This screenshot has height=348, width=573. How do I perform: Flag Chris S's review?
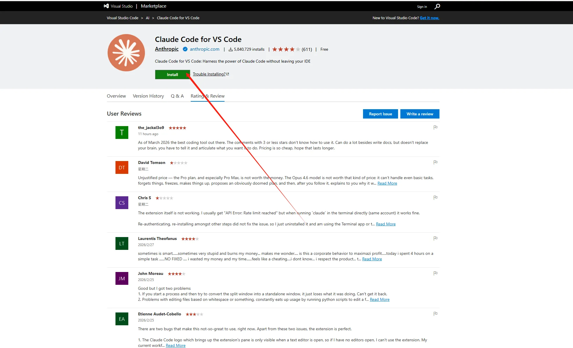coord(435,197)
